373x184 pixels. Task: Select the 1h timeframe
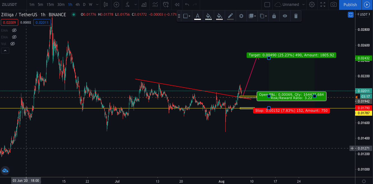tap(70, 4)
